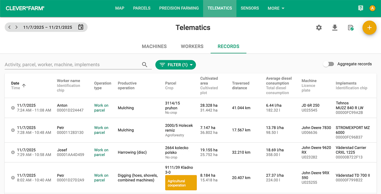Viewport: 381px width, 194px height.
Task: Click traversed distance 41.044 km value
Action: coord(241,108)
